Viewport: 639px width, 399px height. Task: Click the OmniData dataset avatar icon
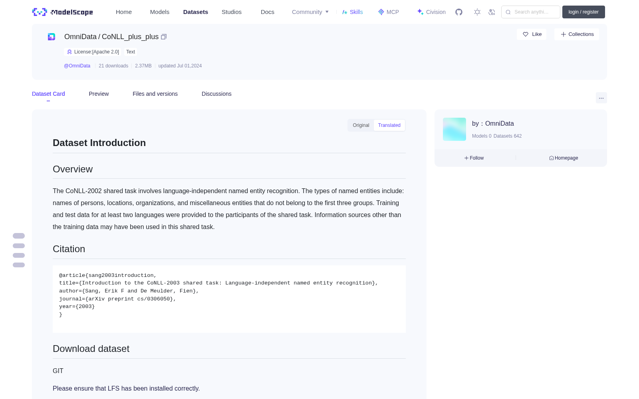(x=52, y=37)
